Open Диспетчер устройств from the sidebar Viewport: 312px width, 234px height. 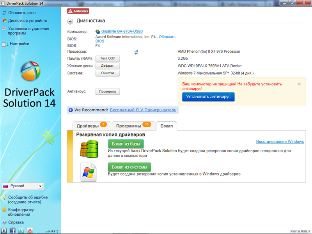coord(27,21)
